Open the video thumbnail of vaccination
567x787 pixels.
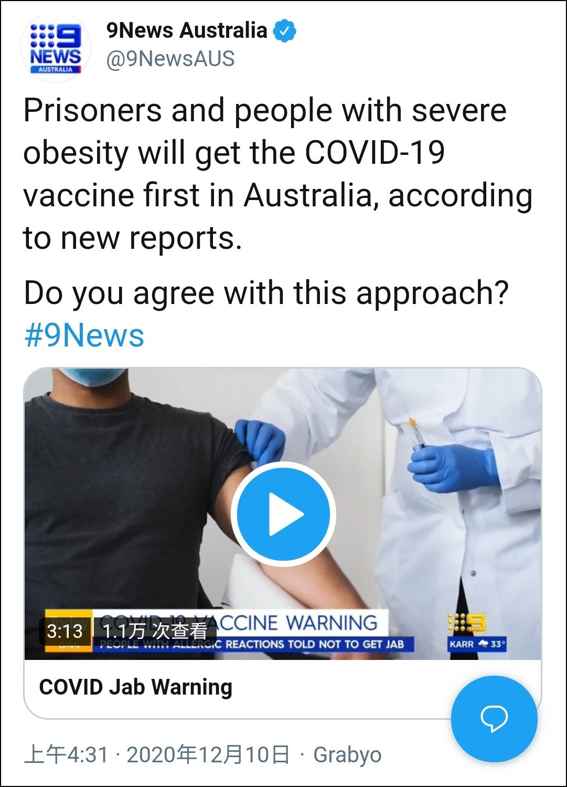tap(283, 513)
